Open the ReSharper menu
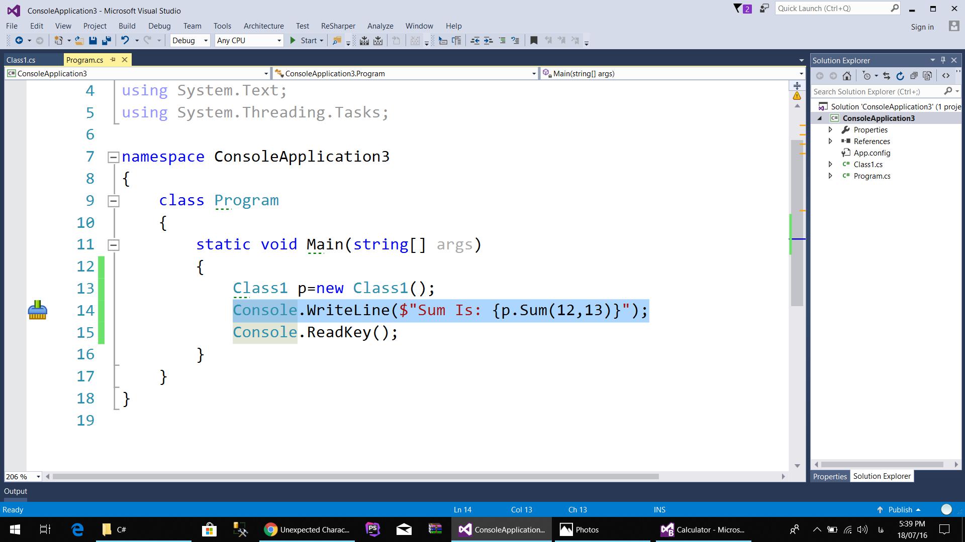965x542 pixels. pyautogui.click(x=338, y=26)
